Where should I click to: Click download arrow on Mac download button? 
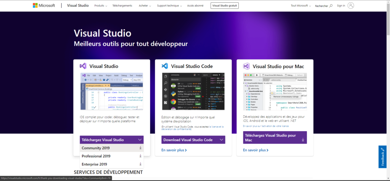[x=303, y=140]
